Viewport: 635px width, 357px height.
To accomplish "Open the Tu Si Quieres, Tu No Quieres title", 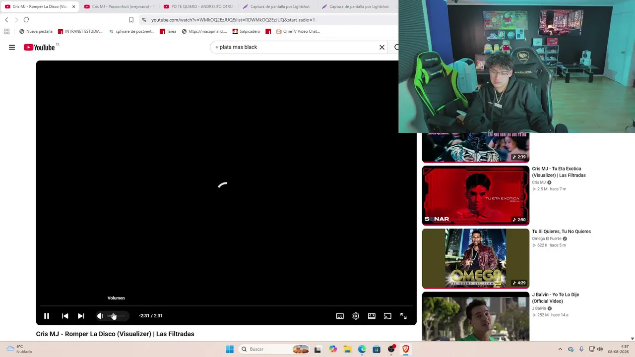I will pyautogui.click(x=562, y=232).
